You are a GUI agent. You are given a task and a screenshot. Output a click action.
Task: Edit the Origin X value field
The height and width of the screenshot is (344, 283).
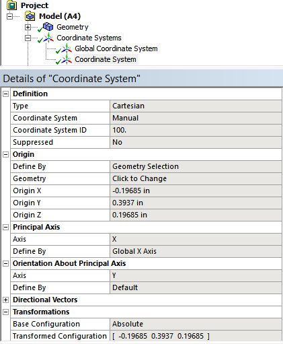coord(196,191)
